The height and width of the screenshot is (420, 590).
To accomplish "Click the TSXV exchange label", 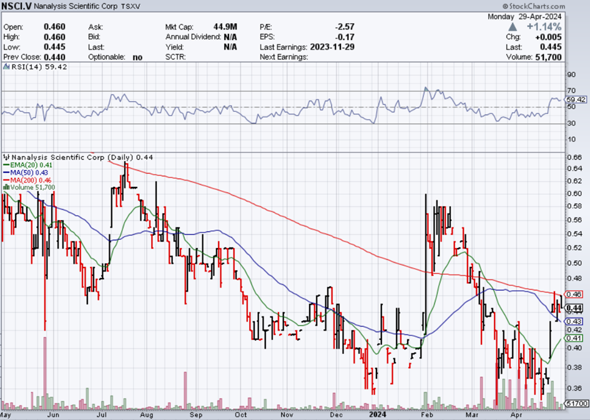I will 130,6.
